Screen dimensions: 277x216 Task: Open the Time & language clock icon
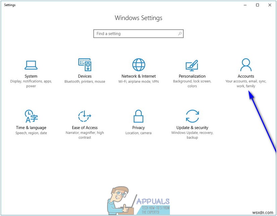click(x=31, y=116)
